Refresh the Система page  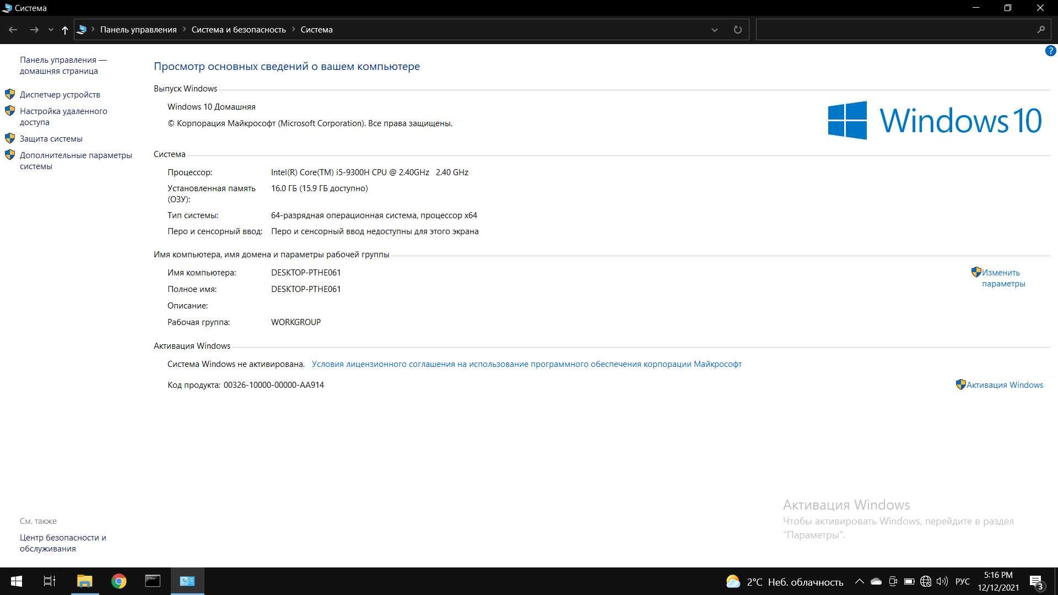pyautogui.click(x=737, y=30)
